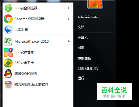
Task: Select 运行... to open Run dialog
Action: coord(82,78)
